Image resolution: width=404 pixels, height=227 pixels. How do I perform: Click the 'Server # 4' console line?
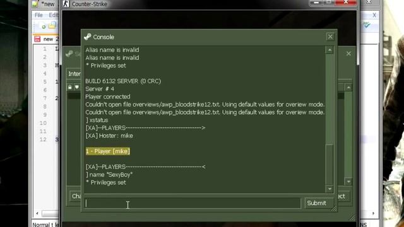[100, 89]
